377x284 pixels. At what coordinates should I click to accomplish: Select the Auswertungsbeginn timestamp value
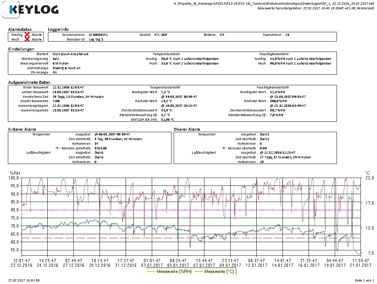[68, 106]
